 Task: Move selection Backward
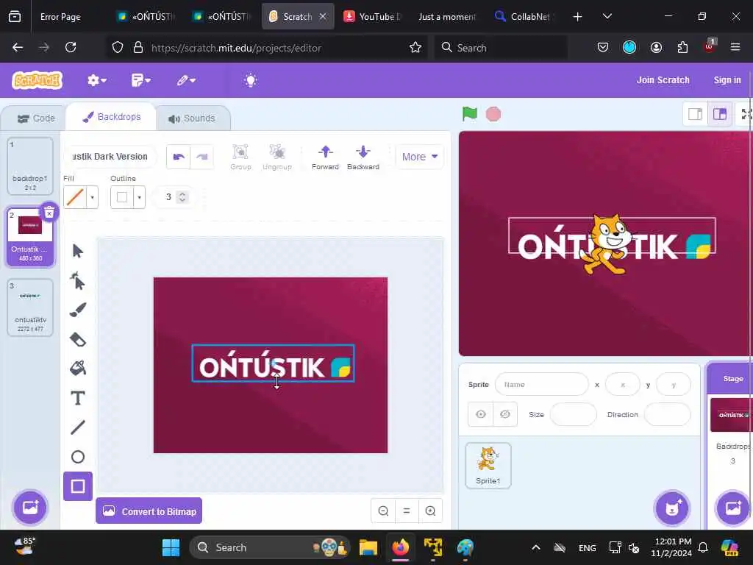363,157
